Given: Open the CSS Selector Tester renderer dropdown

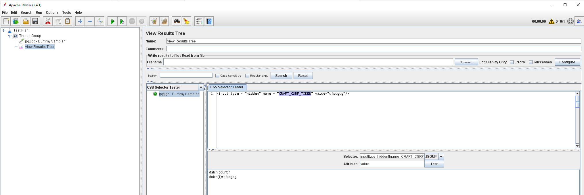Looking at the screenshot, I should pos(201,87).
